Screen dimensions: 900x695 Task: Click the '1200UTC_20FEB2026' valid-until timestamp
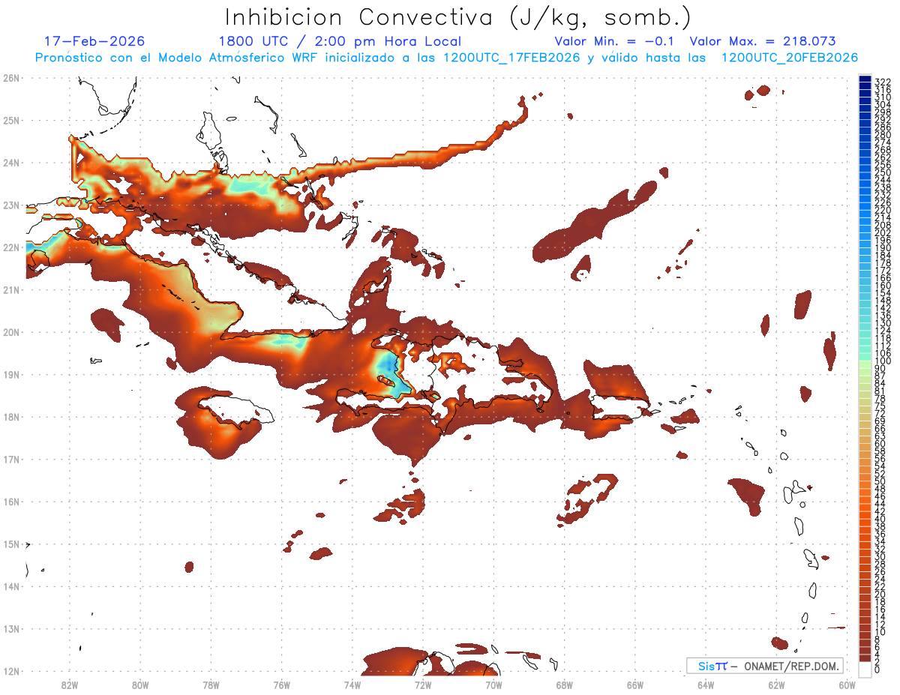click(x=789, y=58)
